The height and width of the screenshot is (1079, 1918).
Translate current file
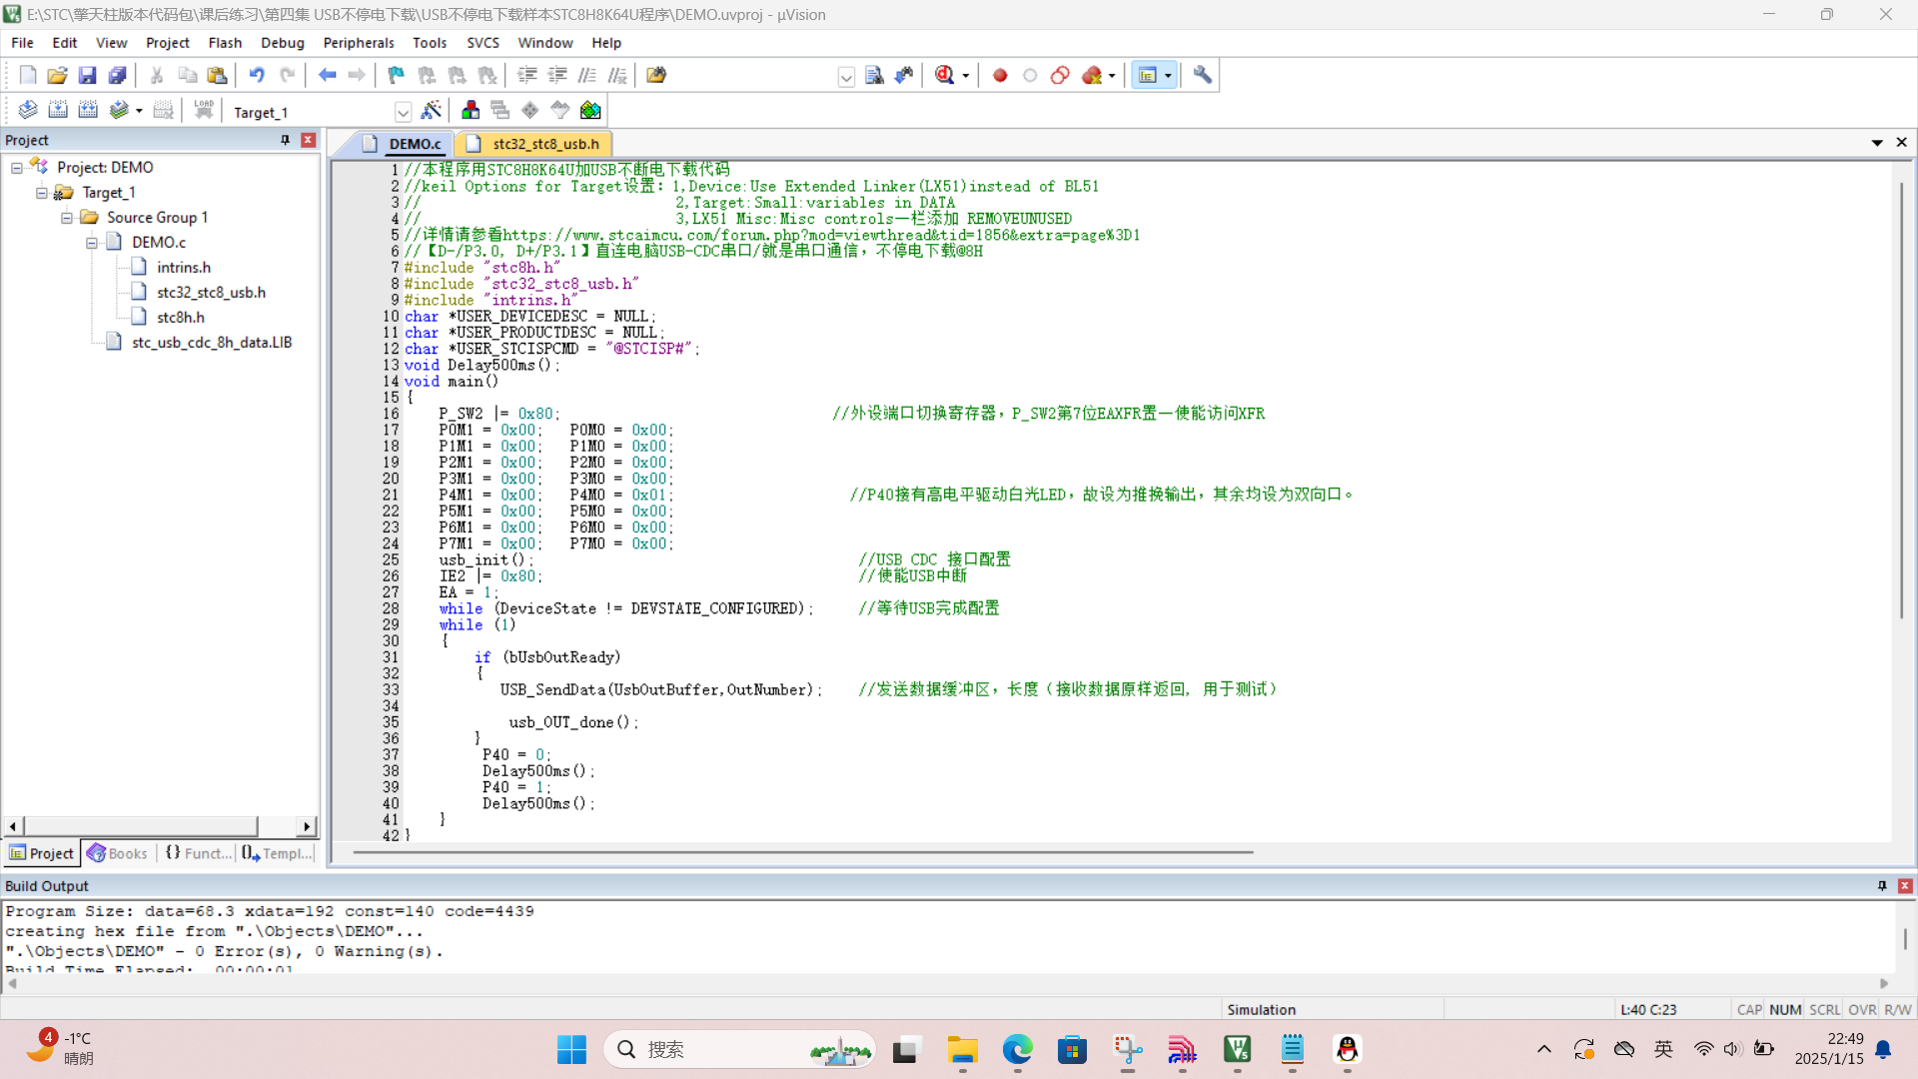(x=28, y=110)
